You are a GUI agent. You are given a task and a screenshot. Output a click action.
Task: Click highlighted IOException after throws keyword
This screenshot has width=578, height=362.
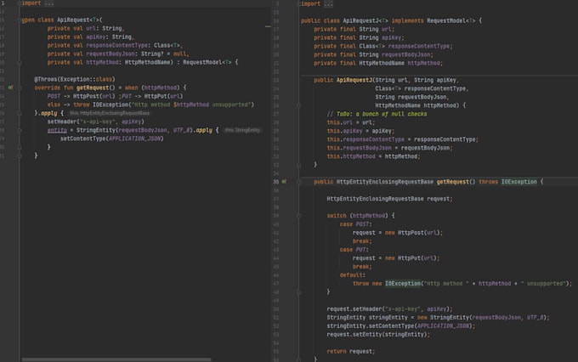tap(518, 182)
